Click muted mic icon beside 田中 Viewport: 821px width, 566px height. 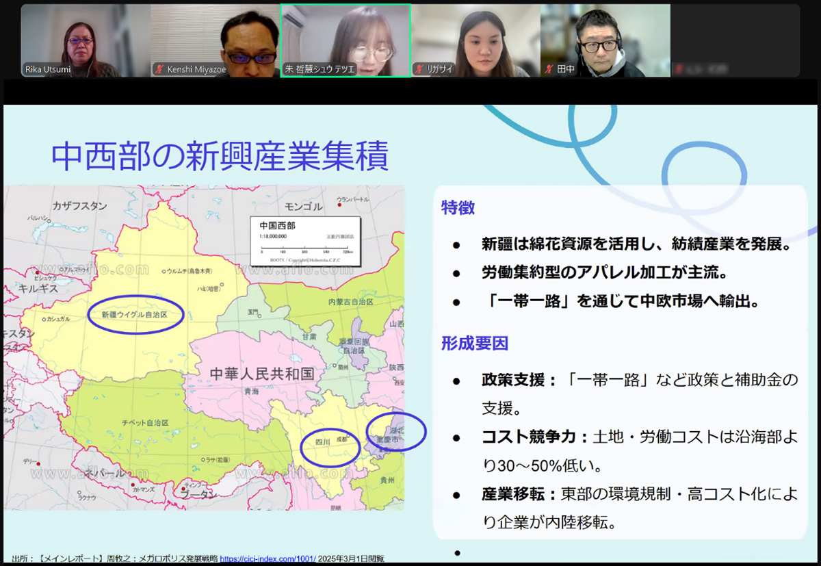pos(549,69)
